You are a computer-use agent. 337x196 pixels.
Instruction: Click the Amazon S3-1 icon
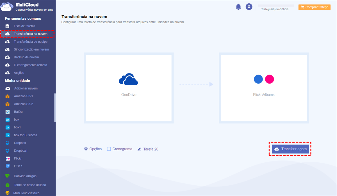[8, 96]
